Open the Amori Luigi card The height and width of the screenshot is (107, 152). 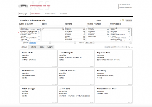point(114,77)
